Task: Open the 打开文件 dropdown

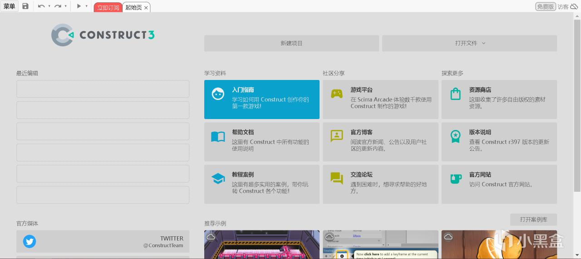Action: 469,43
